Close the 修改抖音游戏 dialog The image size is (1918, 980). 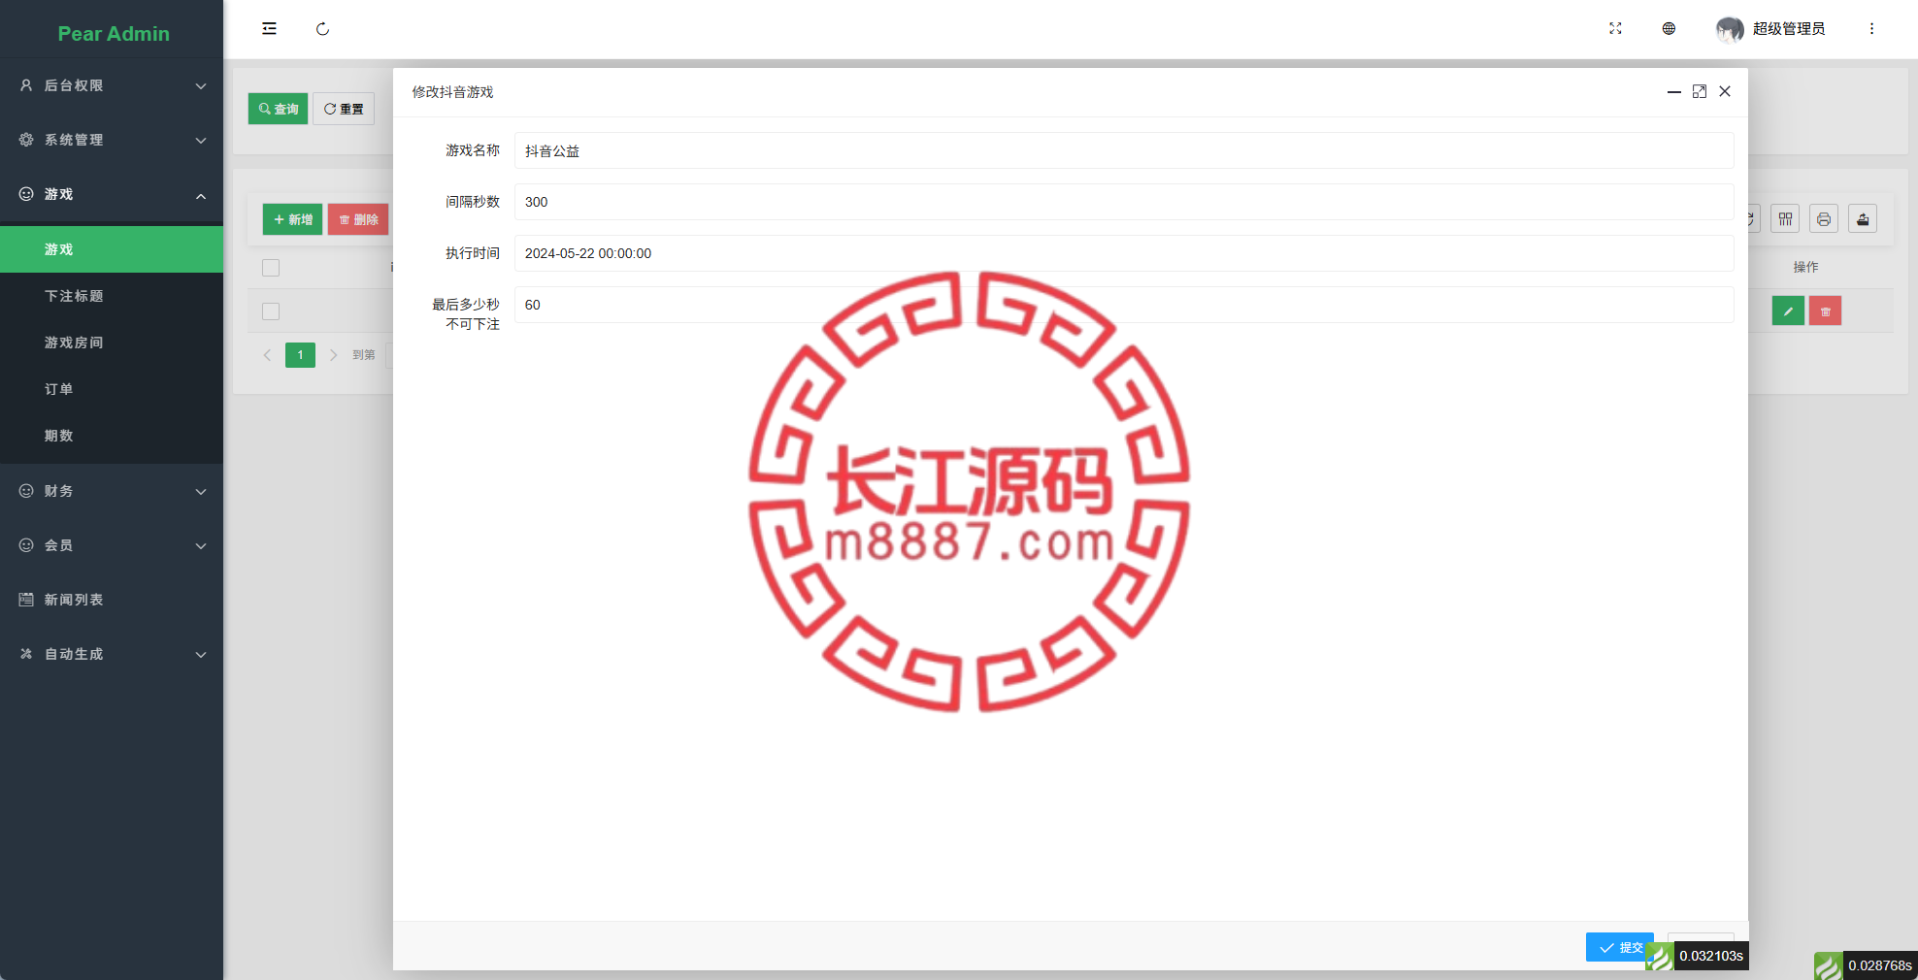[1725, 91]
